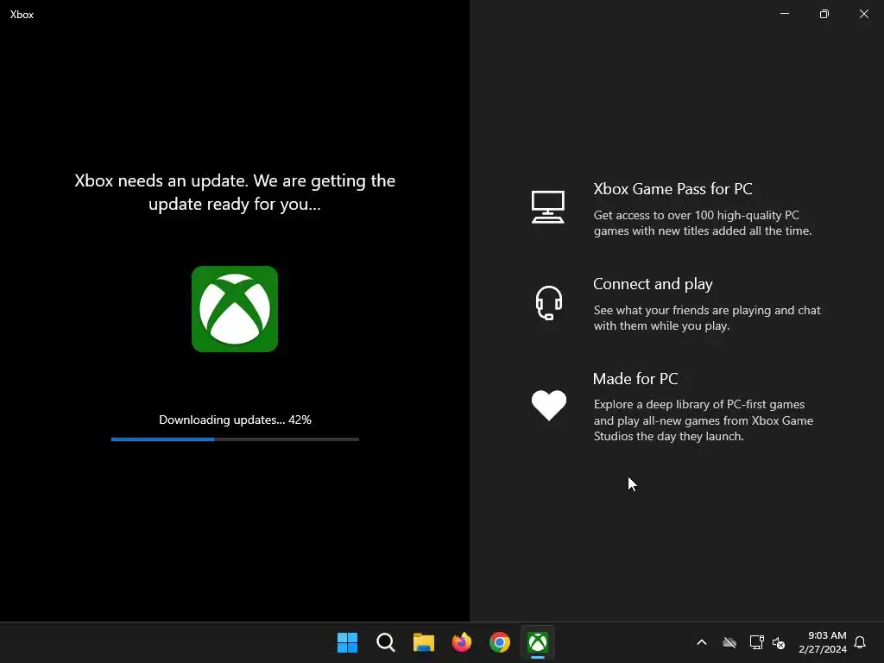Click the 'Xbox Game Pass for PC' heading

pos(672,189)
